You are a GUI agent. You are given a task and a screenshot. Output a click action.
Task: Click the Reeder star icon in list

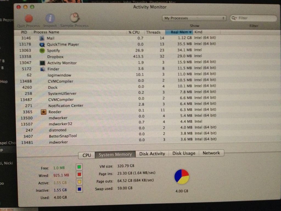tap(44, 112)
